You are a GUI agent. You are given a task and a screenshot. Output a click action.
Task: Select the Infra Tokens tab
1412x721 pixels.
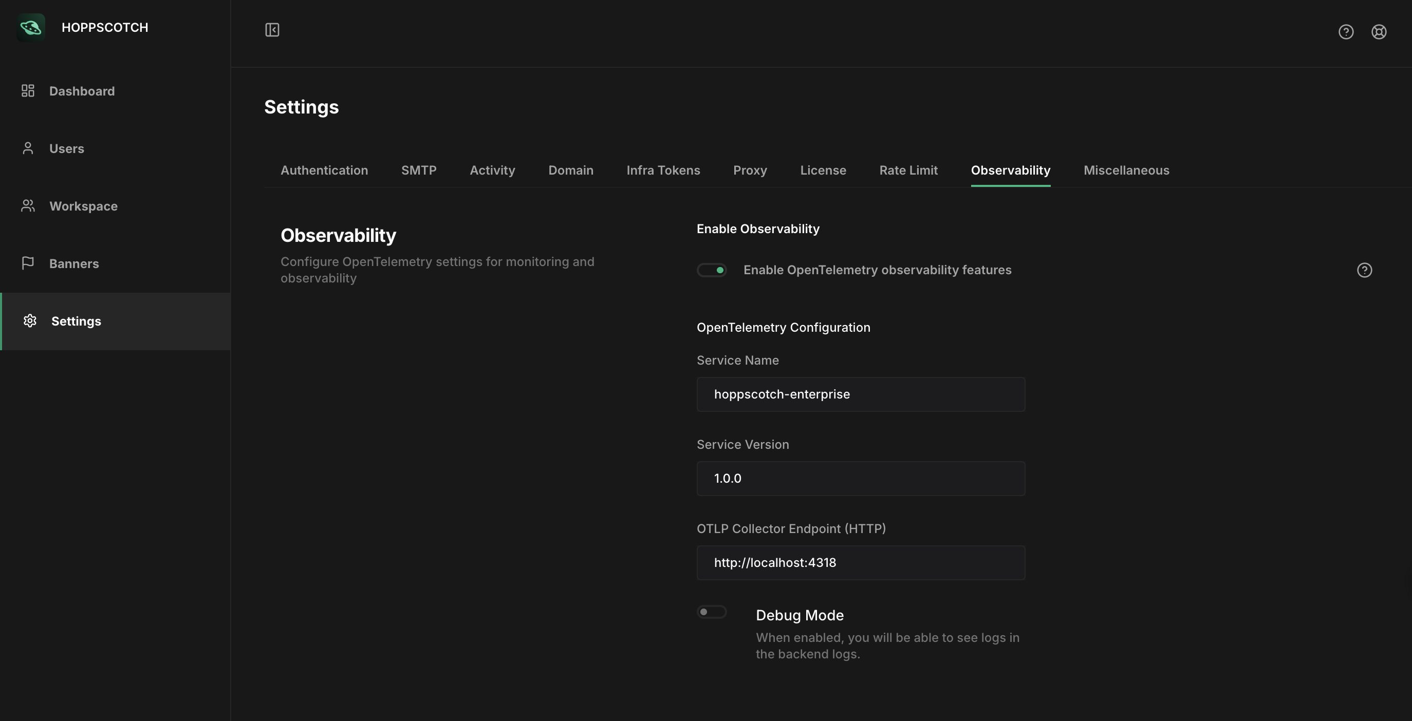(x=663, y=170)
